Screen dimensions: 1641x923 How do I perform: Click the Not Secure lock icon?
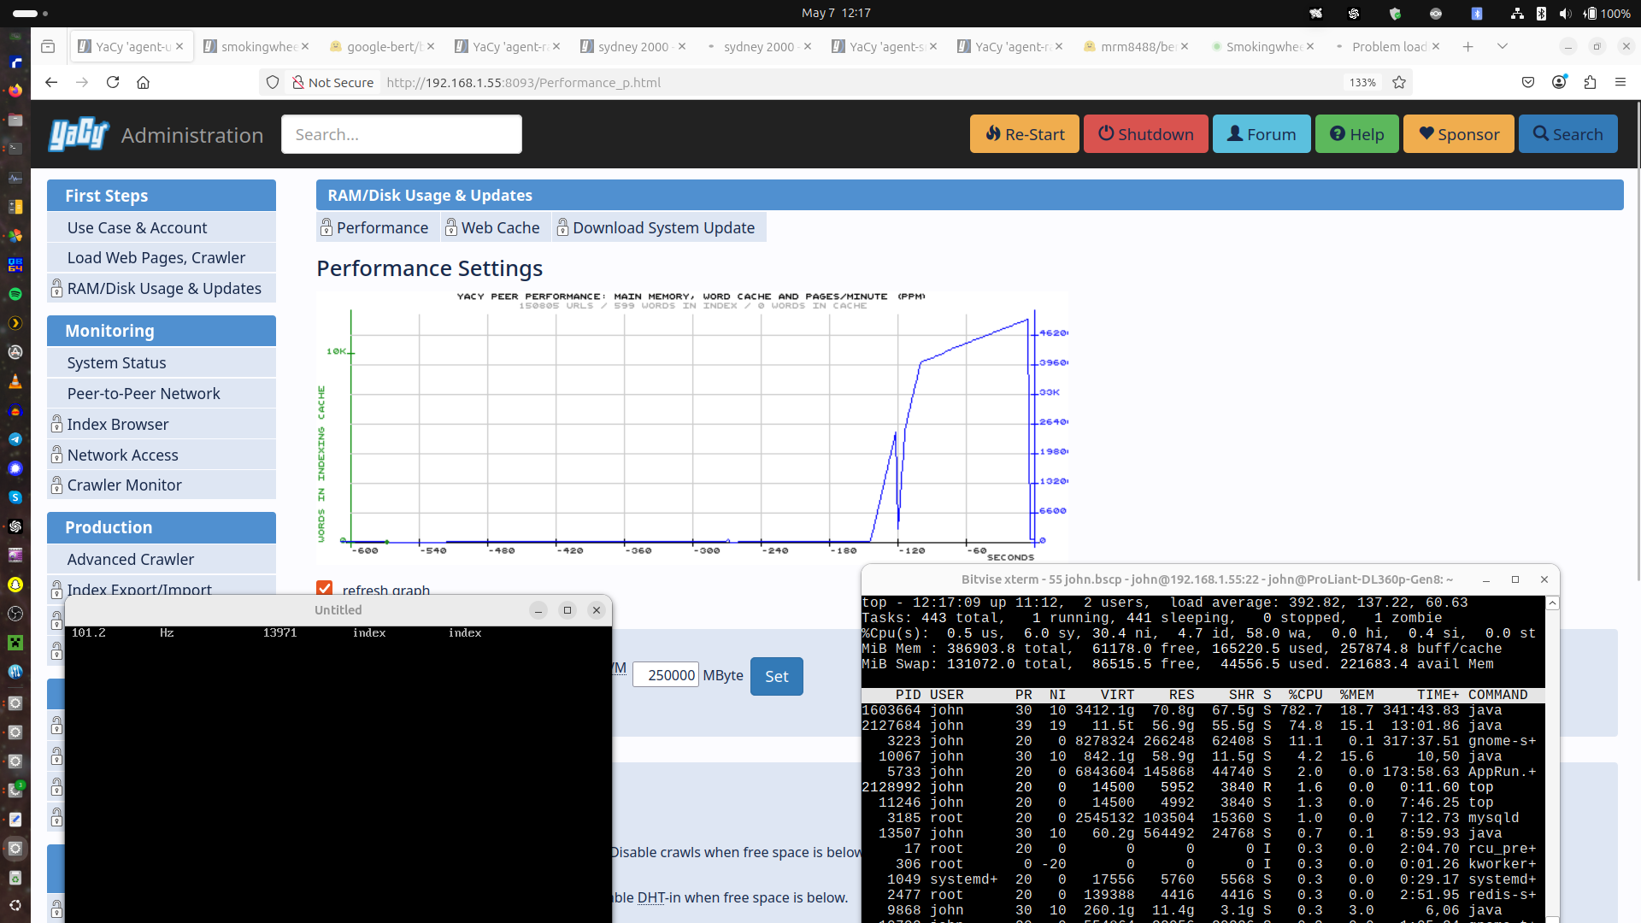point(297,82)
